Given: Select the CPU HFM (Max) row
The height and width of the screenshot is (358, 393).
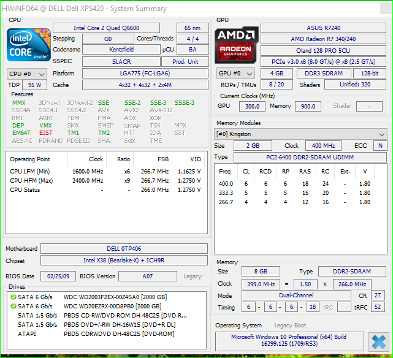Looking at the screenshot, I should 105,181.
